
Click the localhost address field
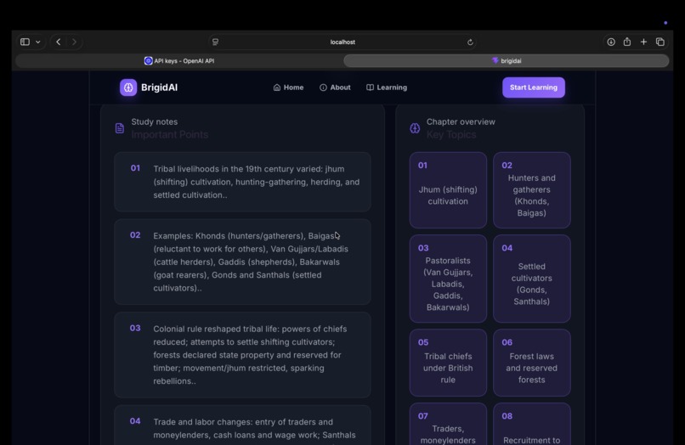pos(342,42)
